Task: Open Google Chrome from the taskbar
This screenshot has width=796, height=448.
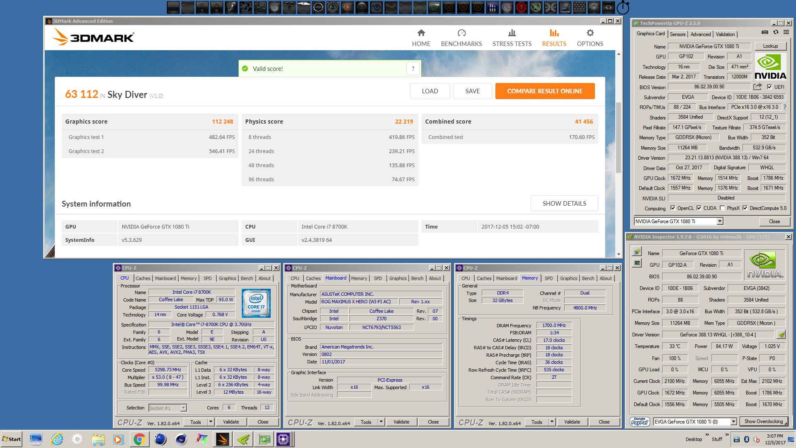Action: point(139,439)
